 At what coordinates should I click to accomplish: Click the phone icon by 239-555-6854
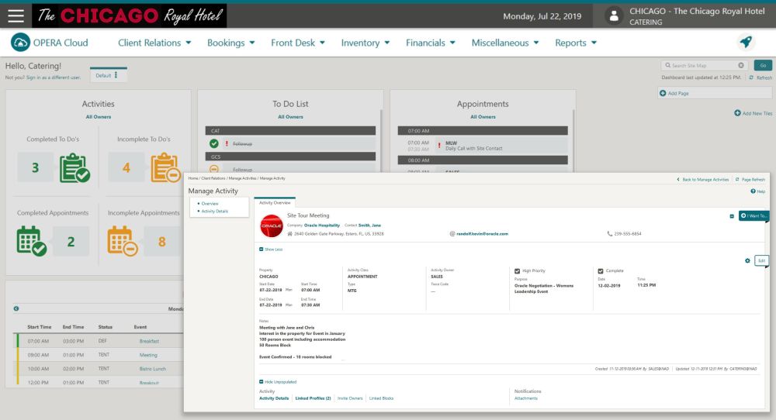610,234
